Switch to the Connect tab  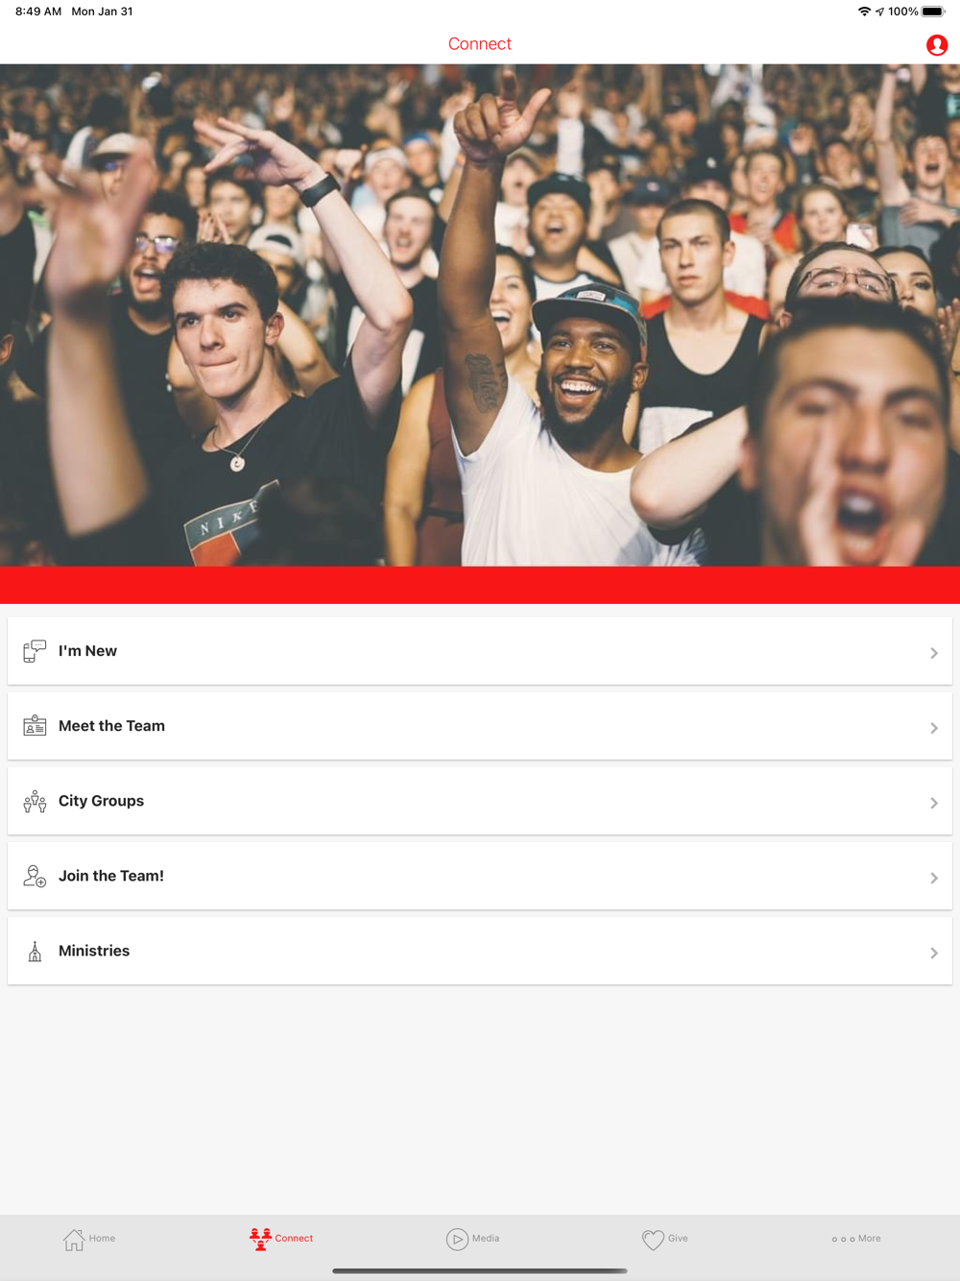(281, 1239)
